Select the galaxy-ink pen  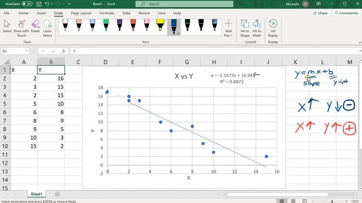[215, 25]
